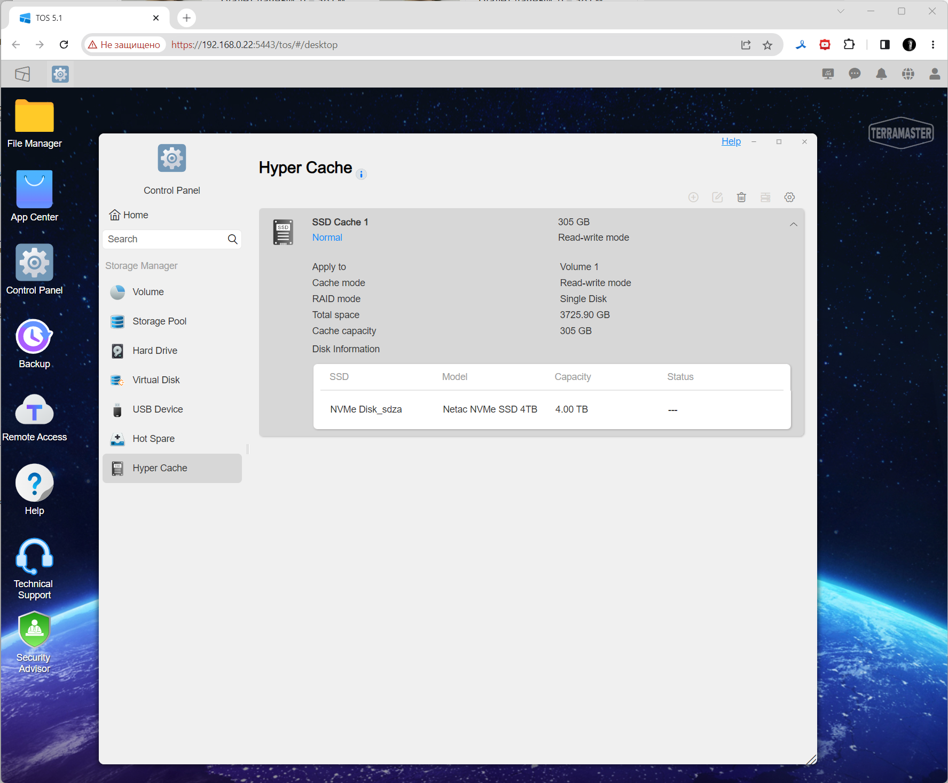Click the add cache plus icon

pyautogui.click(x=693, y=197)
